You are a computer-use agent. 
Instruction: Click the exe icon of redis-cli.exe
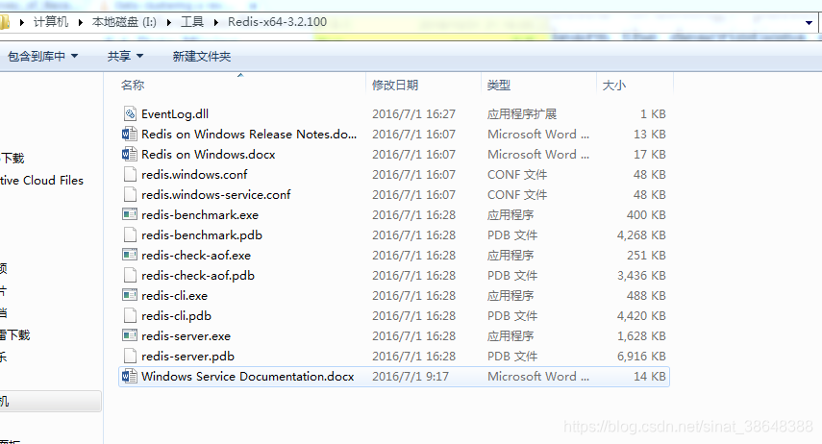click(x=130, y=295)
